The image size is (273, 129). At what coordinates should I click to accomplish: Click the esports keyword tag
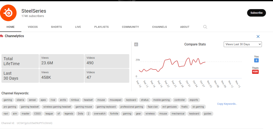click(x=194, y=100)
